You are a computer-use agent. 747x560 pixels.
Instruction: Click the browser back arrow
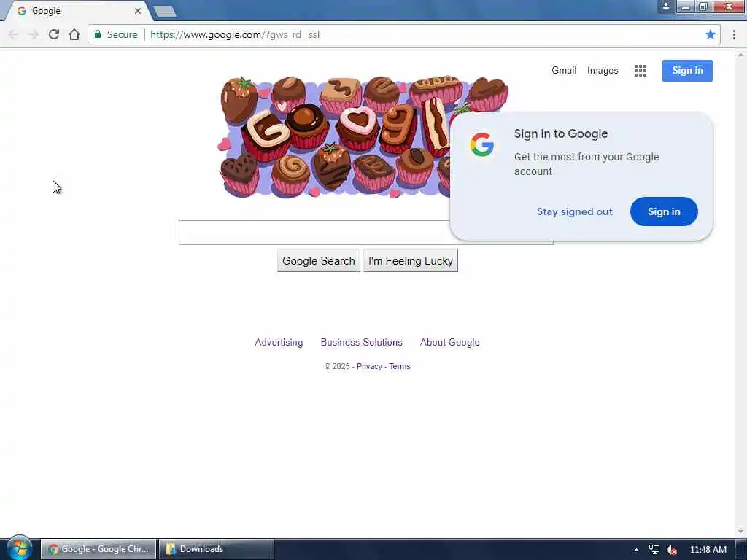tap(13, 34)
